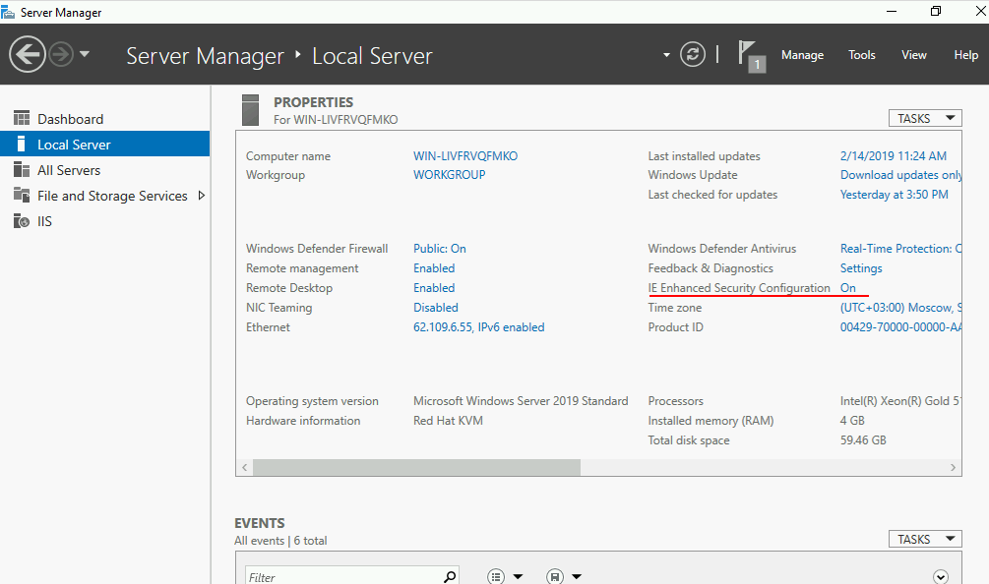Screen dimensions: 989x584
Task: Click the time zone (UTC+03:00) Moscow link
Action: tap(900, 308)
